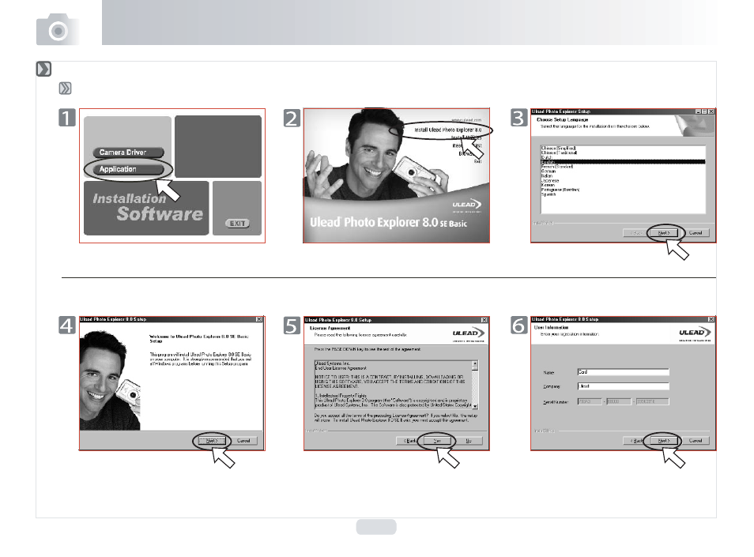Select Italian in the language list
Screen dimensions: 754x557
click(x=547, y=176)
